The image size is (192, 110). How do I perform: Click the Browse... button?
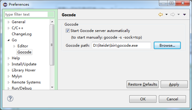[167, 46]
